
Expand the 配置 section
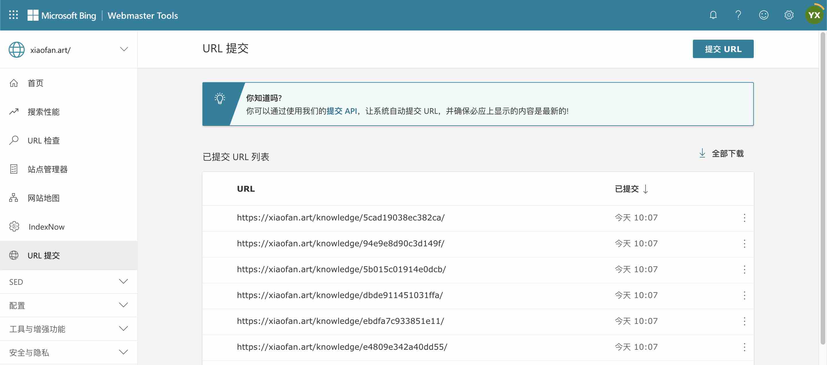pyautogui.click(x=123, y=305)
